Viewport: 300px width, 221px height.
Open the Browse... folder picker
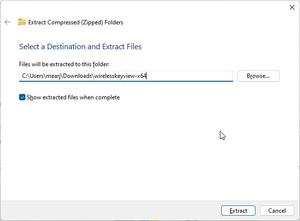click(x=258, y=76)
